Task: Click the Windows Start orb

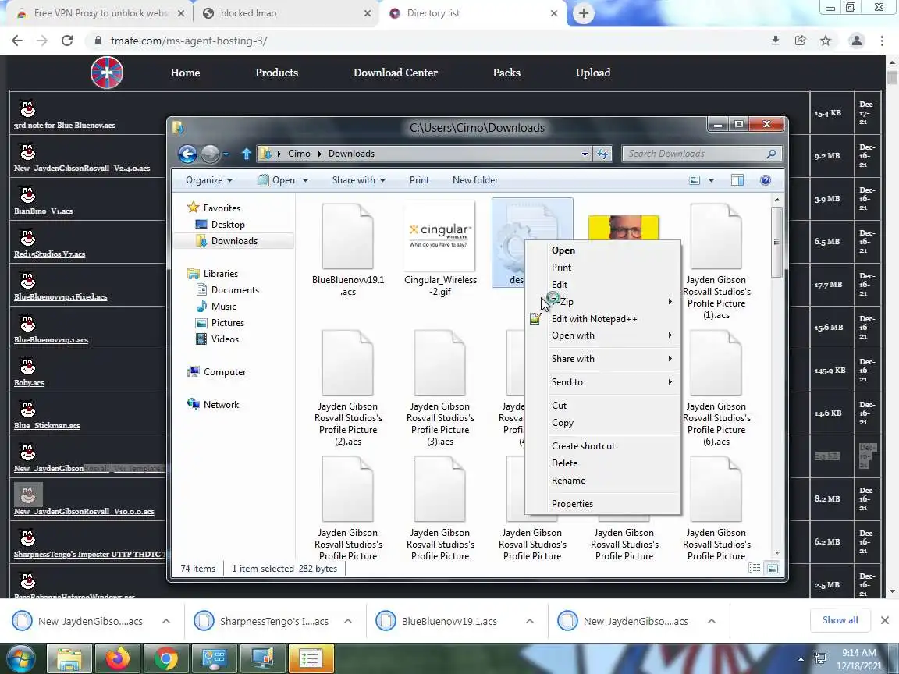Action: point(21,658)
